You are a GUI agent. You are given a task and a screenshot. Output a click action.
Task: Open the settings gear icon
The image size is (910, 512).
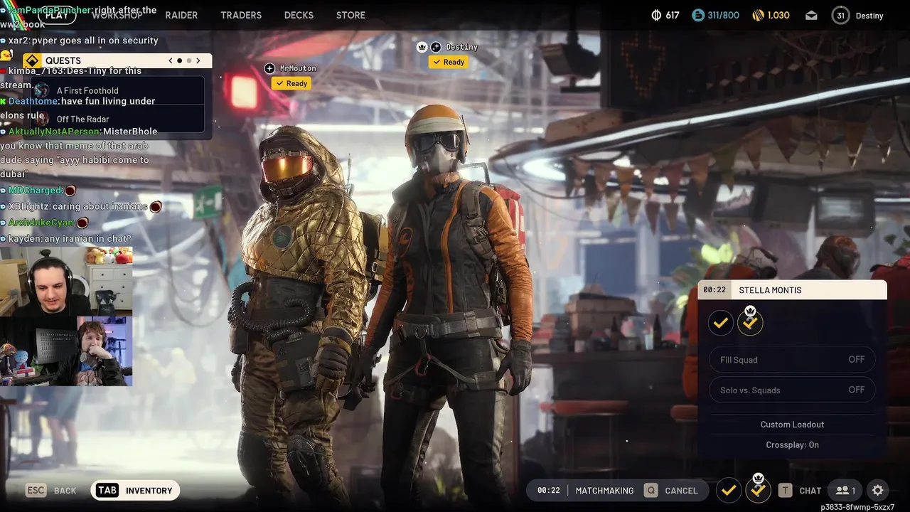click(x=878, y=491)
